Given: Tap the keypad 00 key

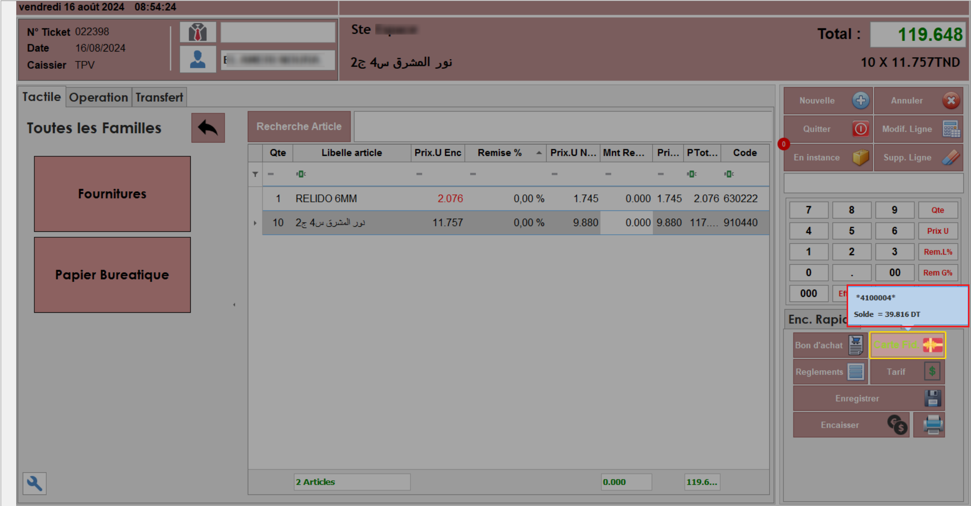Looking at the screenshot, I should (x=895, y=273).
